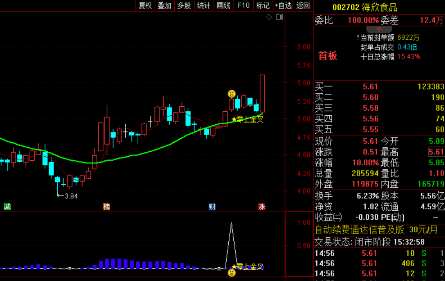The image size is (445, 281).
Task: Toggle the side panel layout icon
Action: [x=280, y=17]
